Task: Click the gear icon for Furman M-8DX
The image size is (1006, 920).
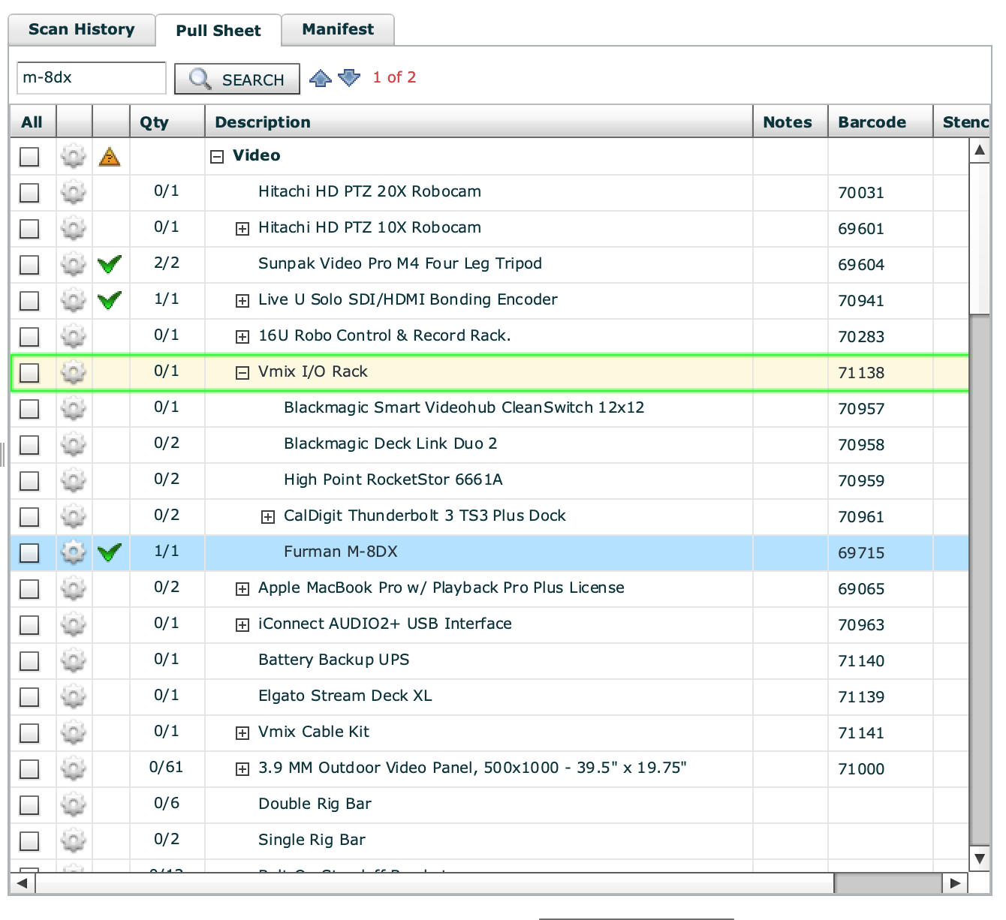Action: (74, 553)
